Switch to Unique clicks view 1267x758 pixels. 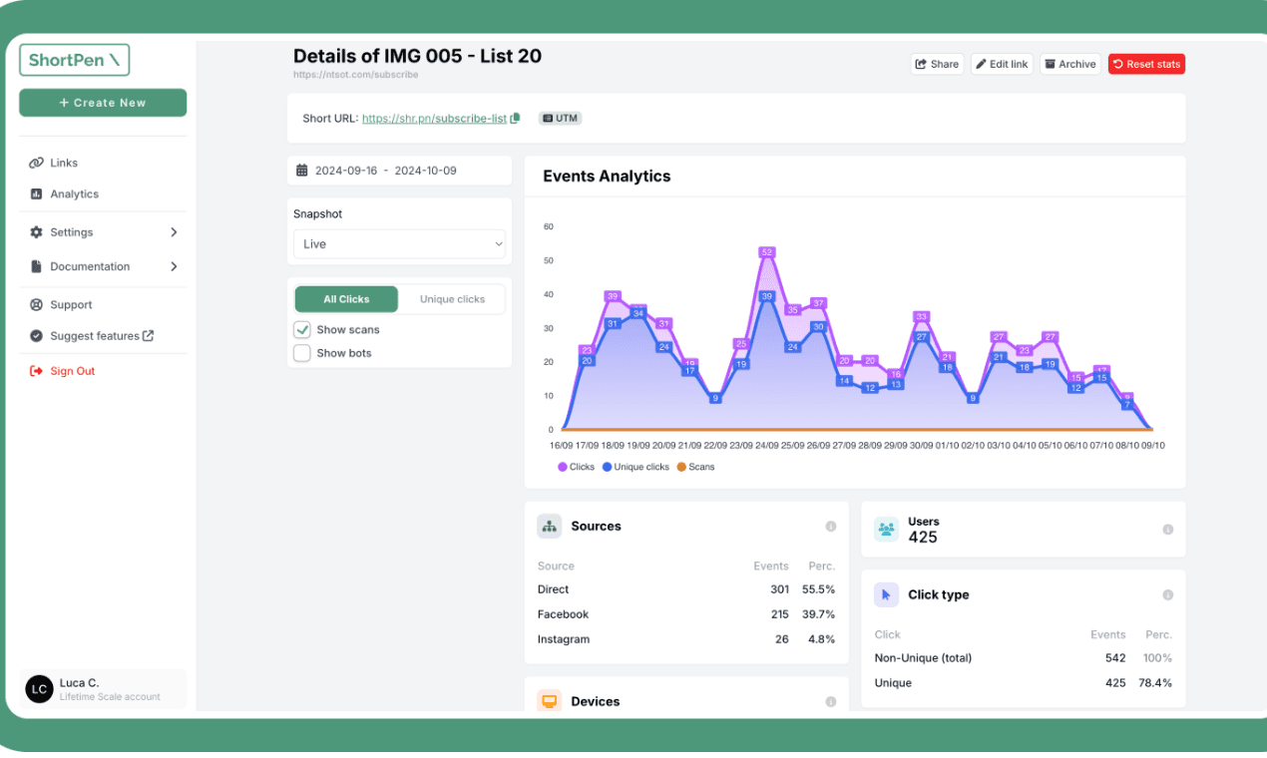click(x=452, y=299)
